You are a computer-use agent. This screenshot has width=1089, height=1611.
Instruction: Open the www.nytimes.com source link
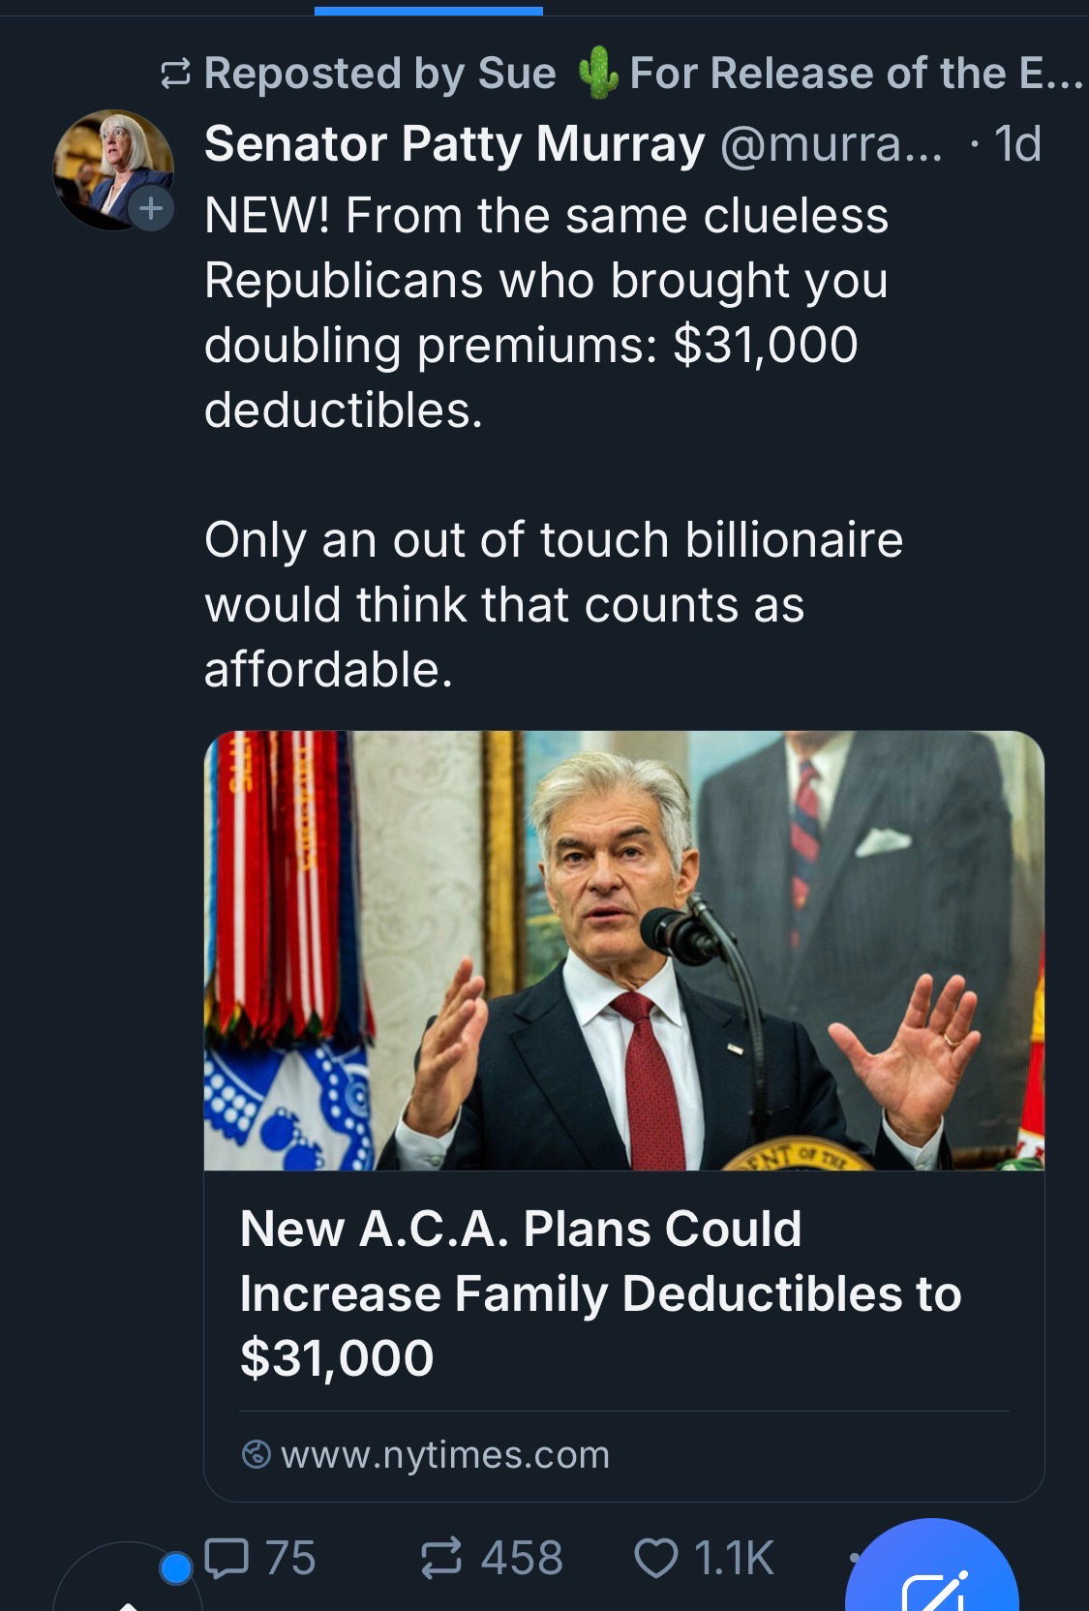(445, 1454)
